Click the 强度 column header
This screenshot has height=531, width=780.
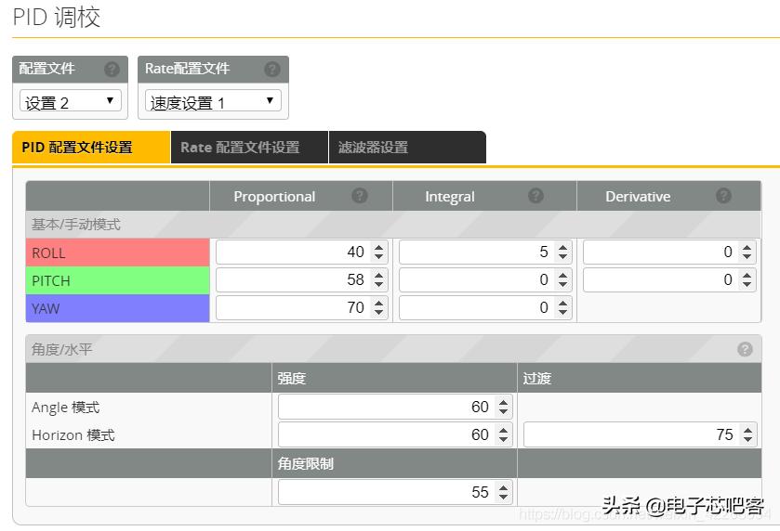coord(292,378)
